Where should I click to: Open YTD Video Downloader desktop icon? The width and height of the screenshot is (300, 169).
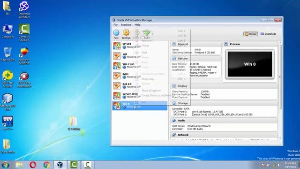pos(24,79)
